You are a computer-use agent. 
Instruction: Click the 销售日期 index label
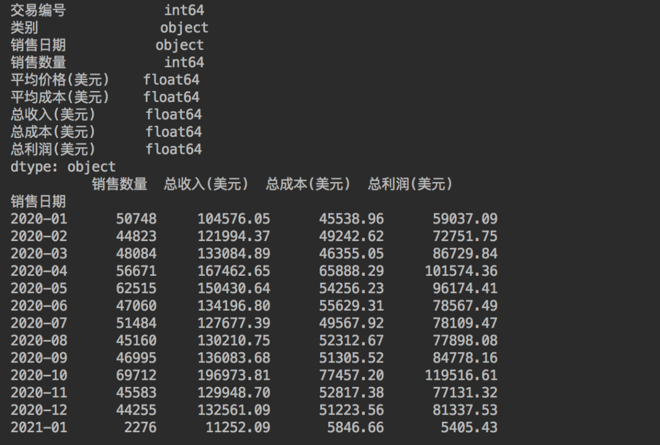(x=38, y=201)
